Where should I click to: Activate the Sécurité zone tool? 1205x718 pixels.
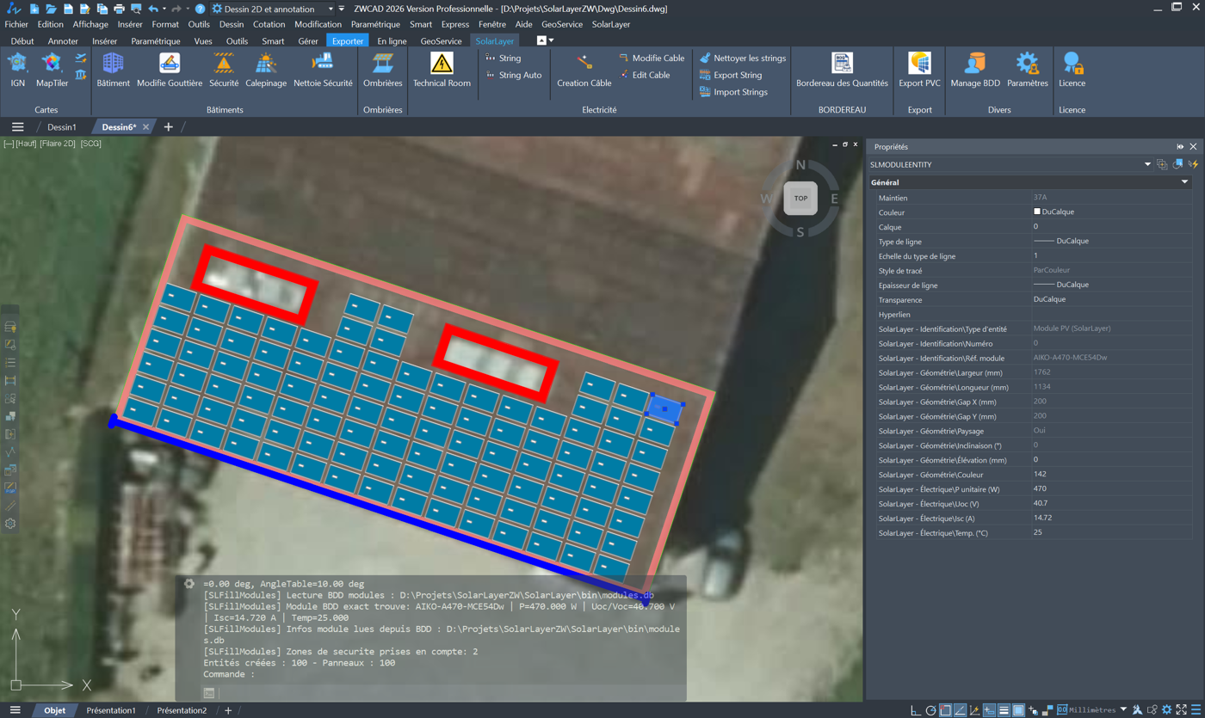pyautogui.click(x=224, y=69)
